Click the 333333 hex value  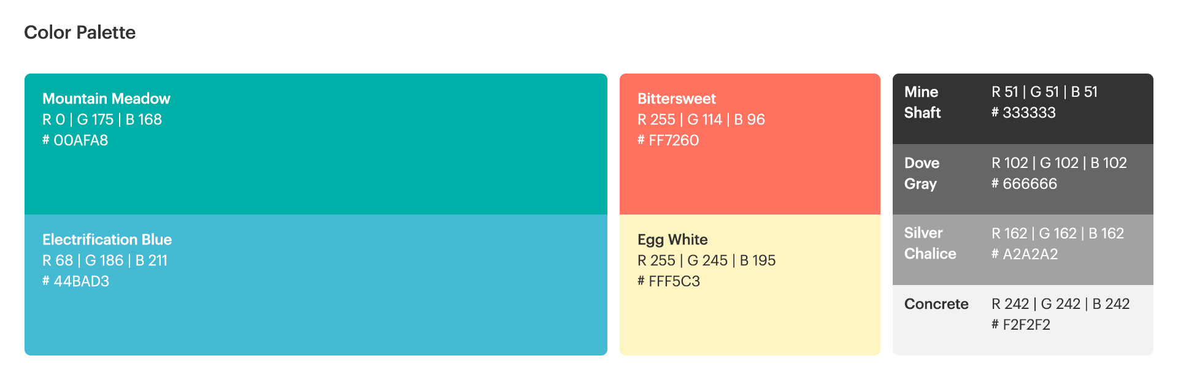coord(1024,113)
